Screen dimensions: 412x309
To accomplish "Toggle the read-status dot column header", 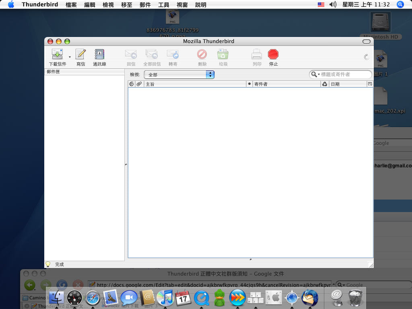I will coord(249,84).
